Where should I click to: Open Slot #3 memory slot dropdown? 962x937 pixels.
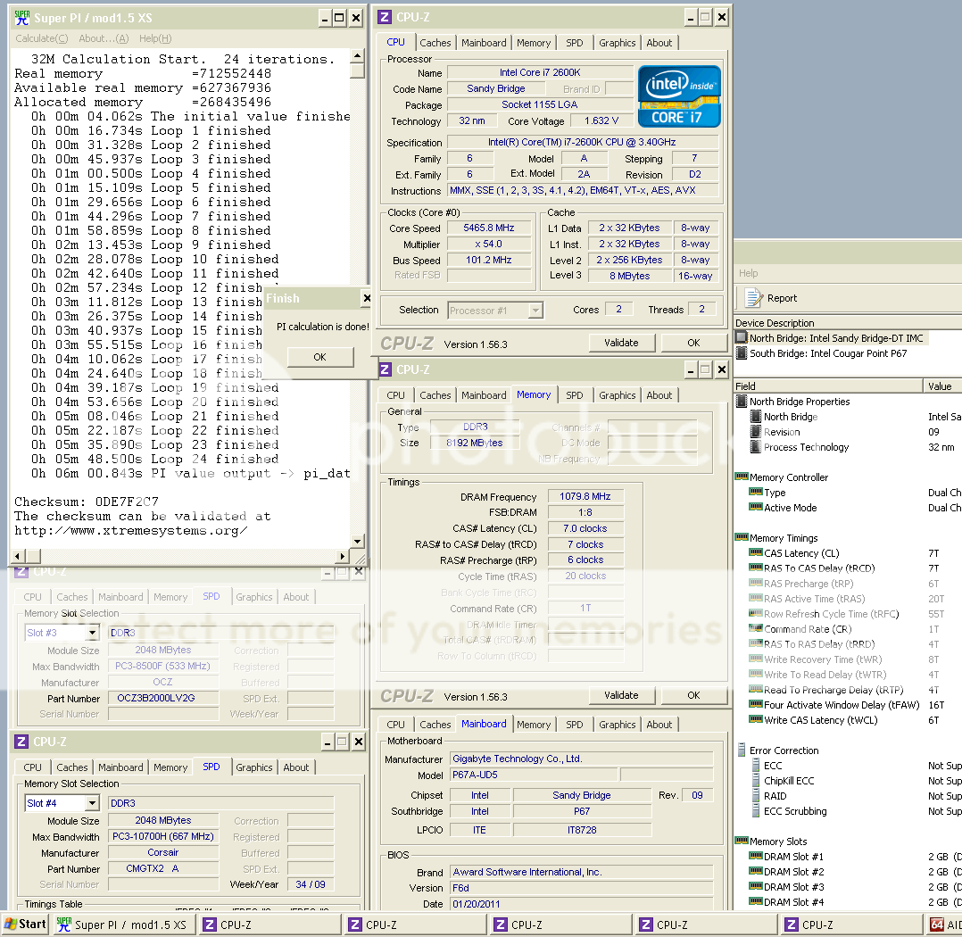click(92, 633)
